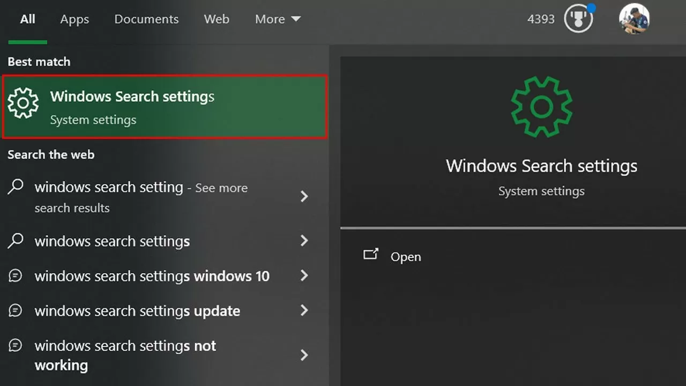Image resolution: width=686 pixels, height=386 pixels.
Task: Click the gear icon in Best match result
Action: [23, 103]
